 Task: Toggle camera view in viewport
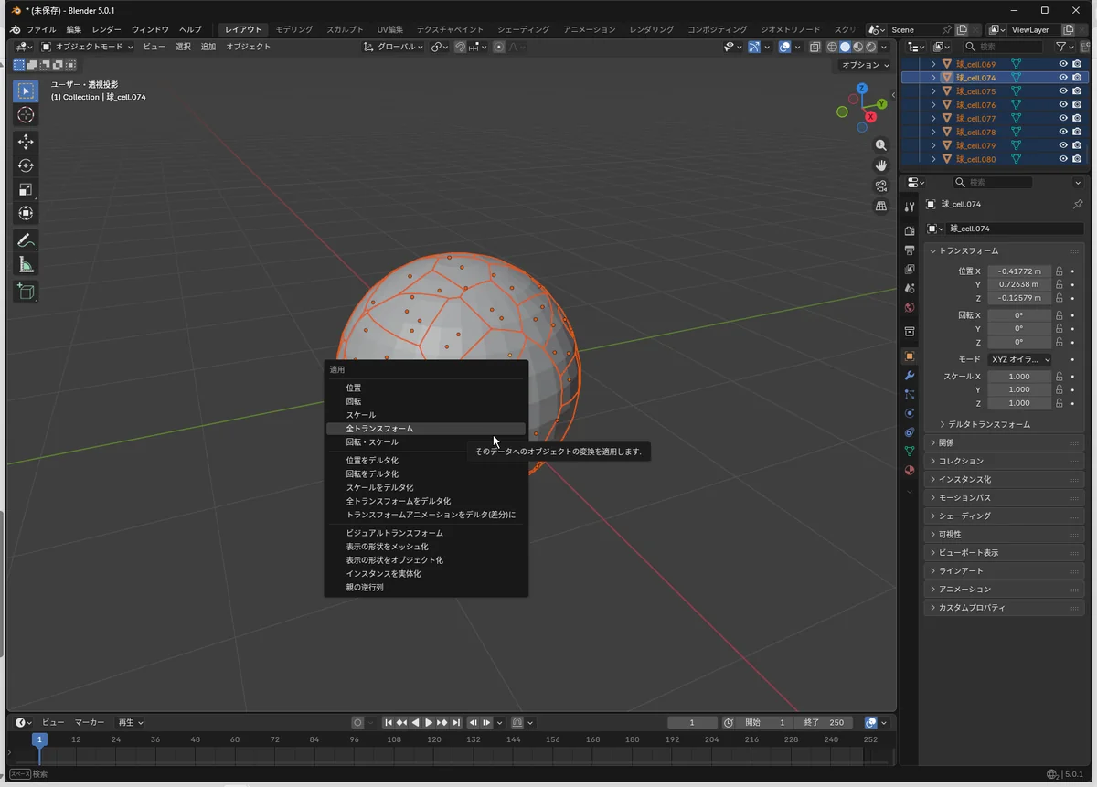point(881,186)
